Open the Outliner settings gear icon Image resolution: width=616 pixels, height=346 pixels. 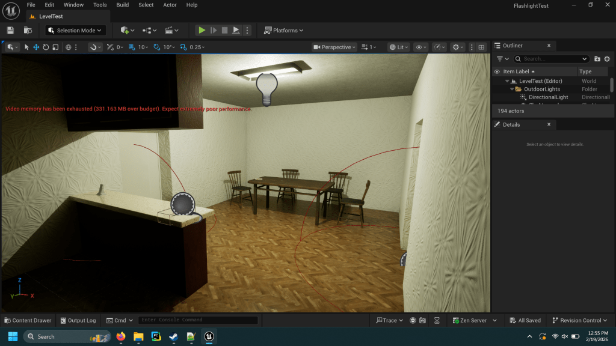607,59
